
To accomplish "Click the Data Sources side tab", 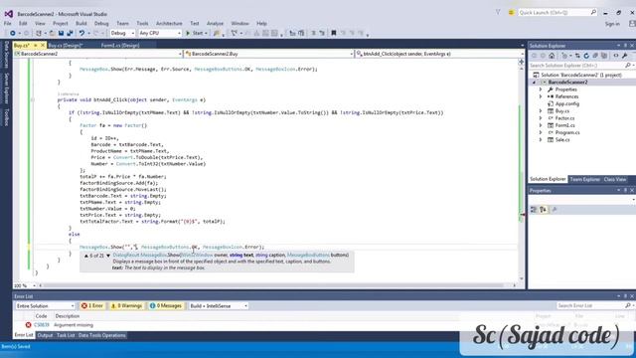I will pos(6,55).
